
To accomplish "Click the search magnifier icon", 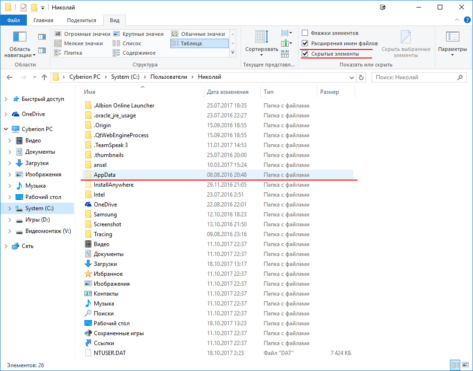I will point(460,77).
